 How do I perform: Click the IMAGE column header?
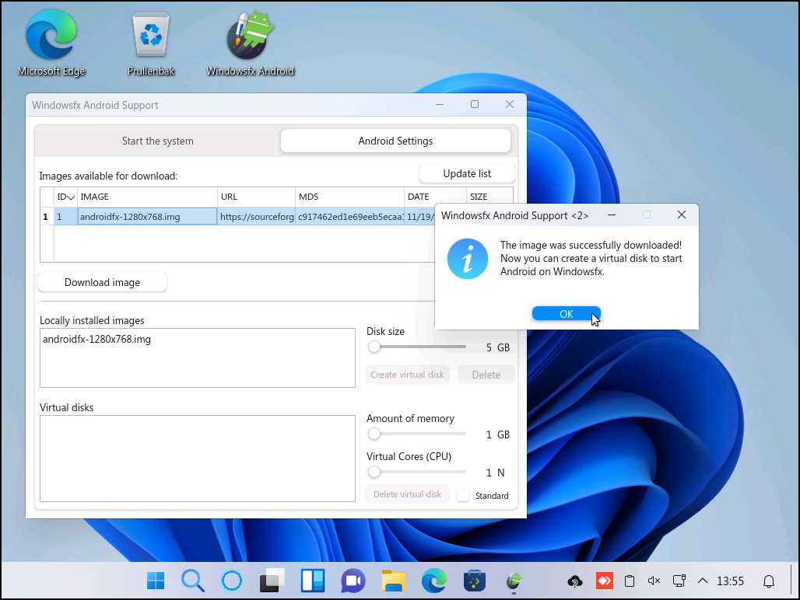[x=147, y=197]
